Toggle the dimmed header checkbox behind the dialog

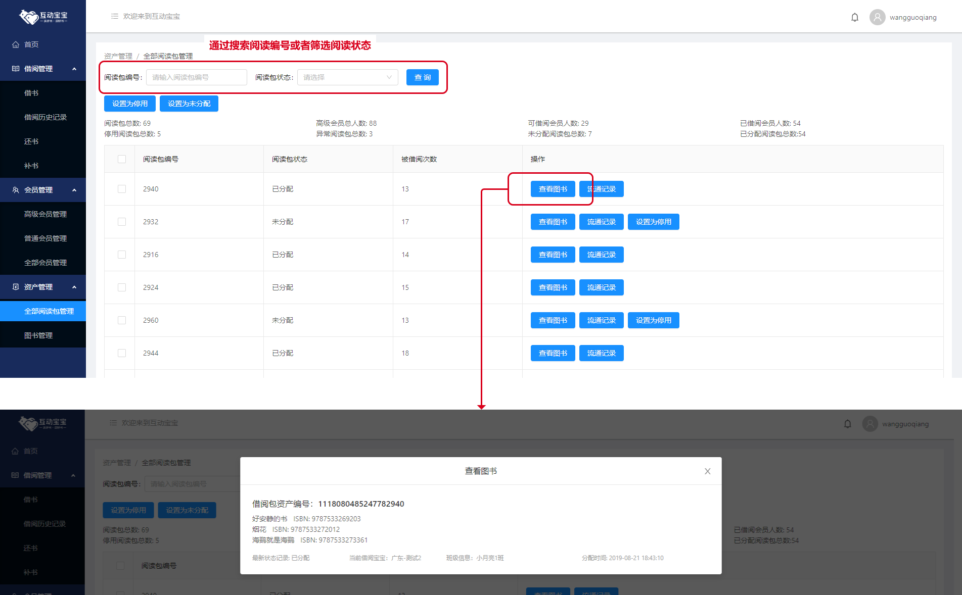[120, 566]
